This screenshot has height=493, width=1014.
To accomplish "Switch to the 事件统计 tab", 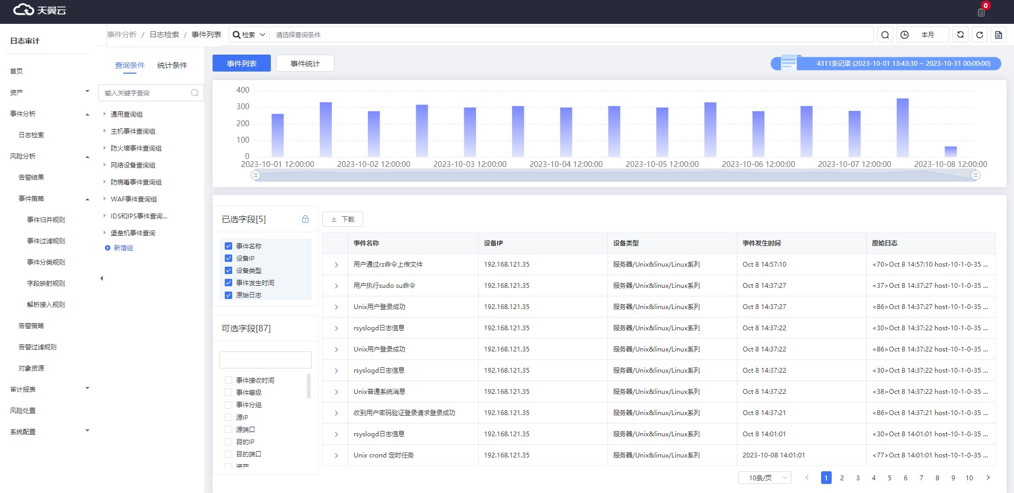I will [x=305, y=64].
